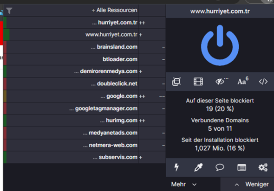Toggle large media blocking film icon
The height and width of the screenshot is (191, 274).
(x=198, y=82)
